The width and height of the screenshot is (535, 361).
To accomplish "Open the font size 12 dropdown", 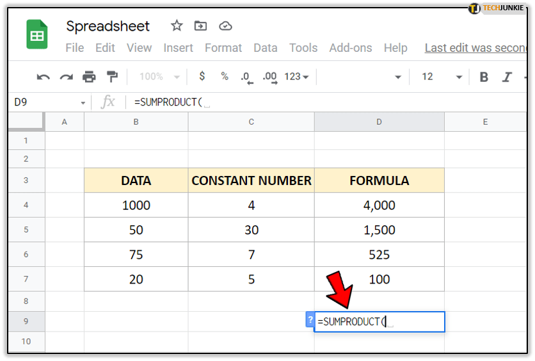I will (442, 77).
